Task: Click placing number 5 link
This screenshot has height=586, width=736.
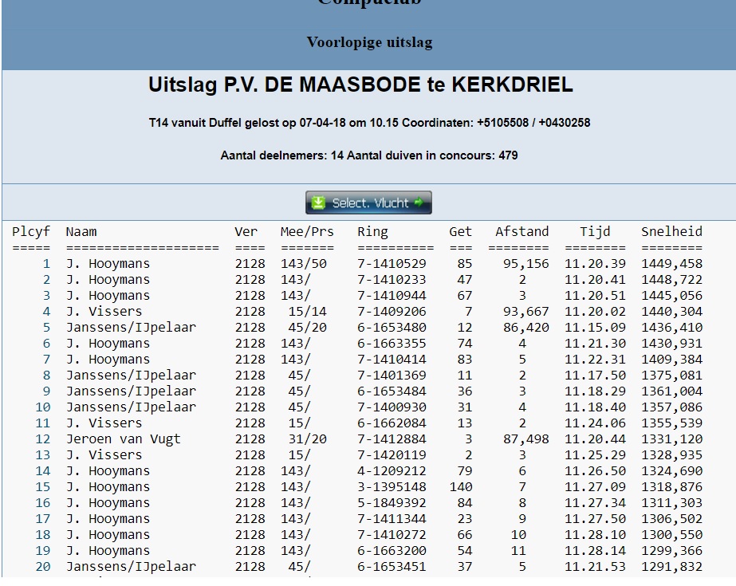Action: point(46,328)
